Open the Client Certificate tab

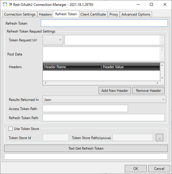coord(93,14)
